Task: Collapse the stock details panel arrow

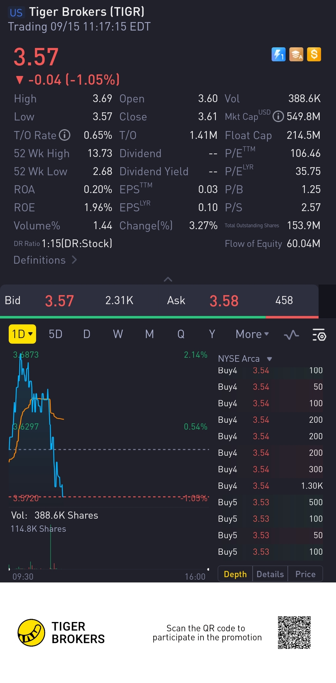Action: 168,279
